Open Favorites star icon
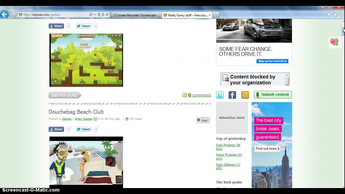The height and width of the screenshot is (194, 345). (x=335, y=15)
